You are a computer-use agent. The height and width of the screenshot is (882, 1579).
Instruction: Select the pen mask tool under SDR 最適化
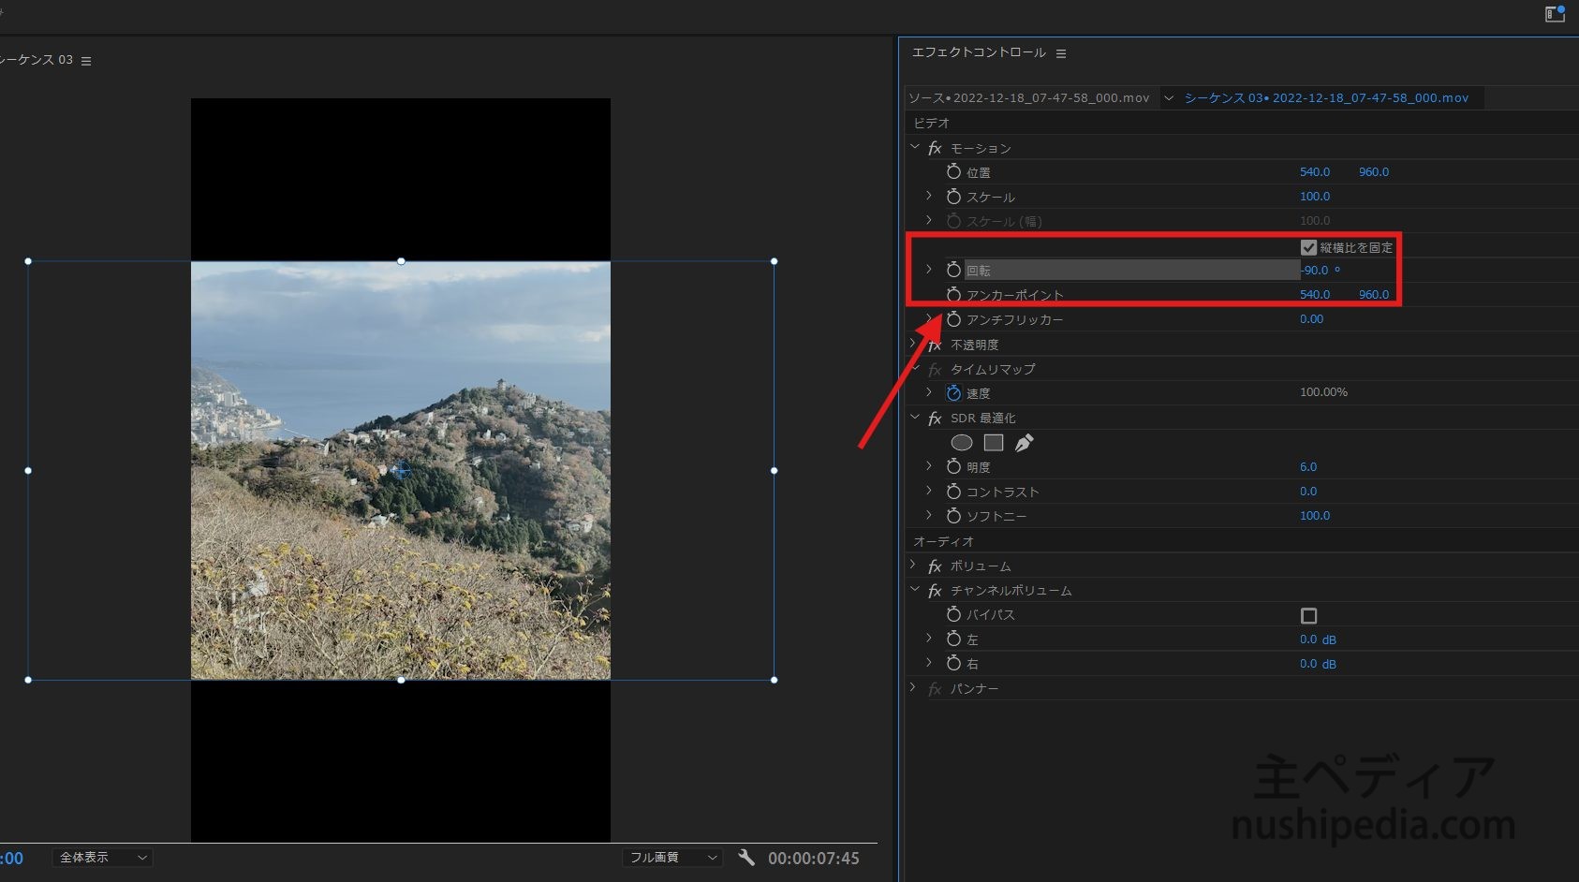[x=1025, y=443]
